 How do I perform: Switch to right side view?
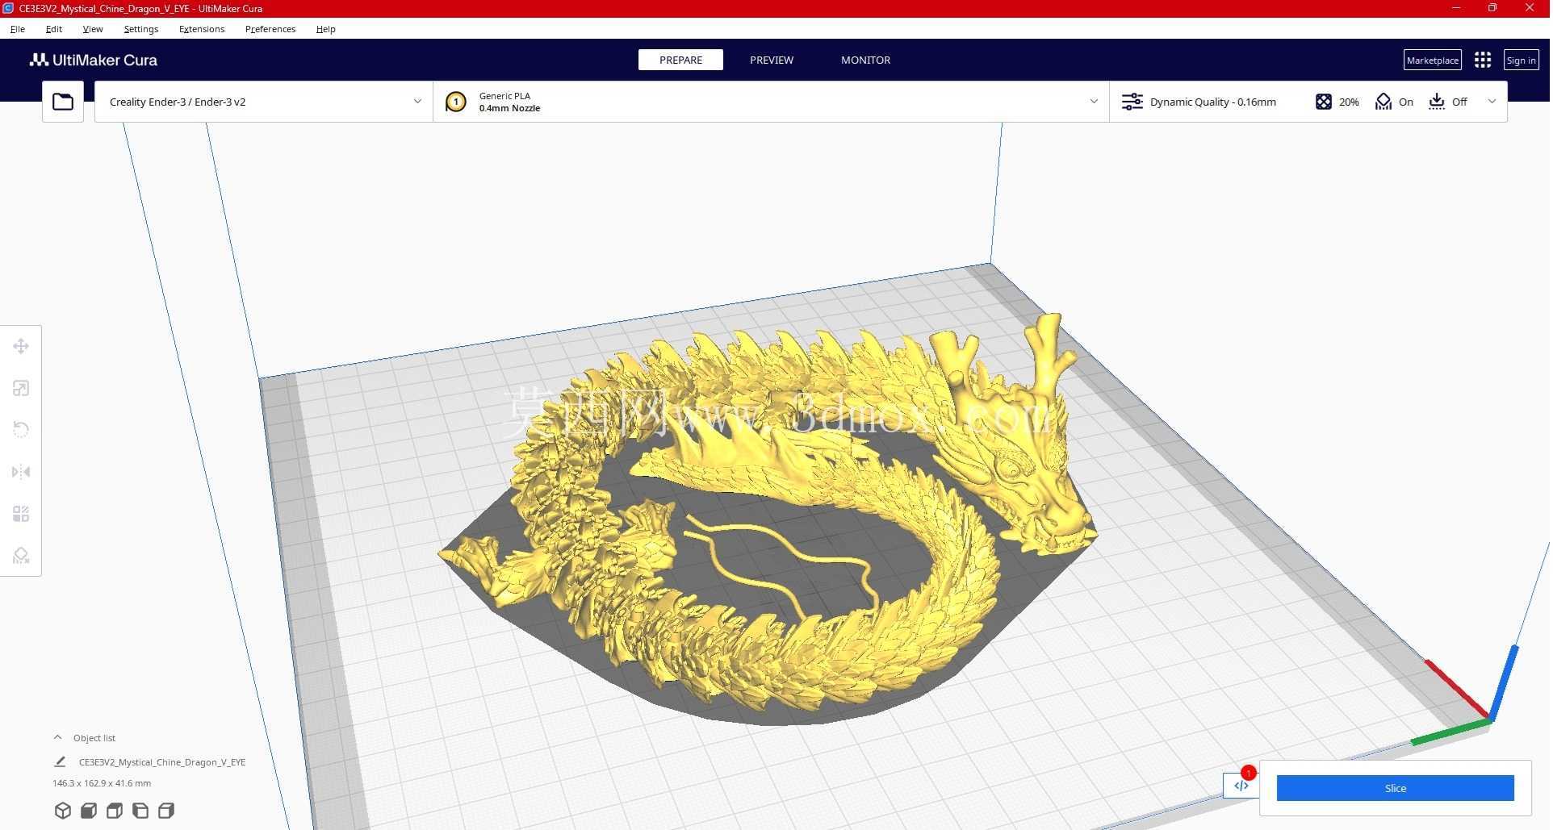(x=166, y=811)
